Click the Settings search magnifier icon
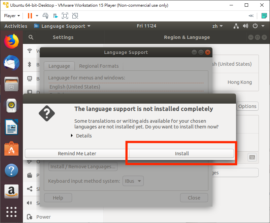 pos(31,37)
